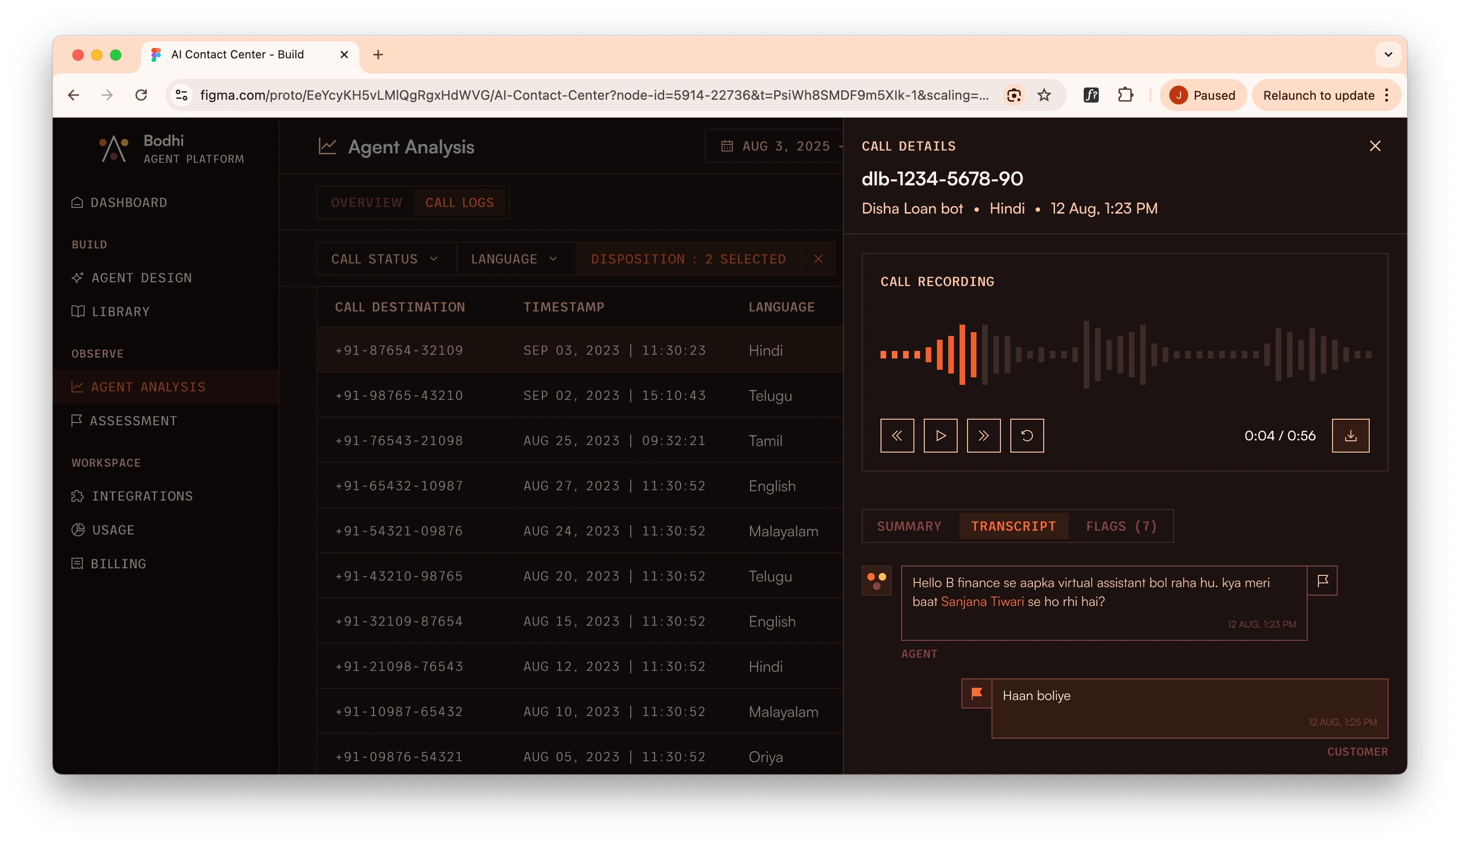
Task: Switch to the Summary tab
Action: pyautogui.click(x=909, y=526)
